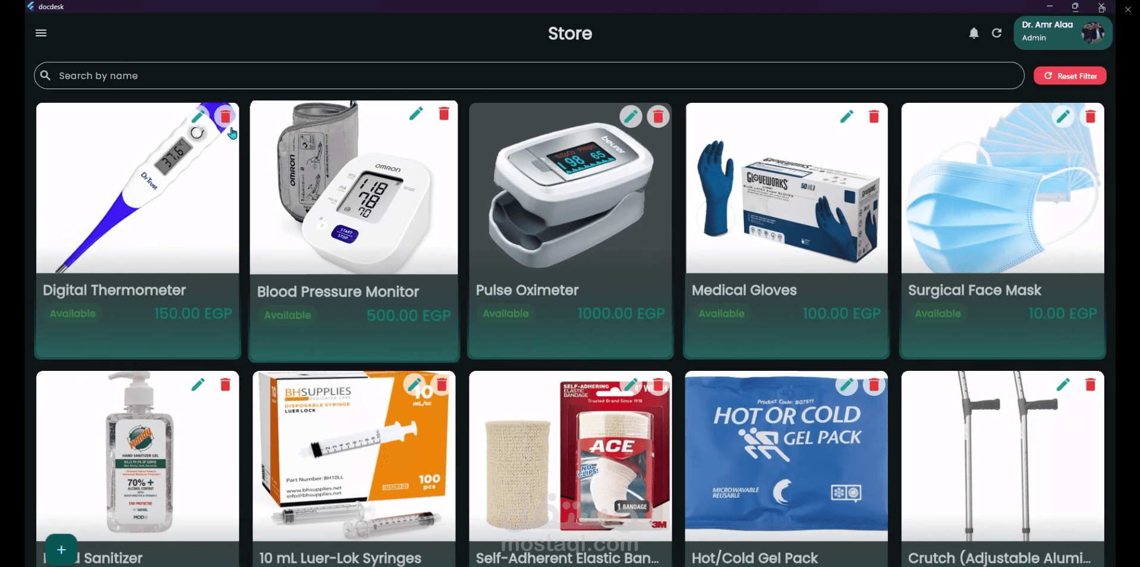Add new product with plus button

pos(61,550)
